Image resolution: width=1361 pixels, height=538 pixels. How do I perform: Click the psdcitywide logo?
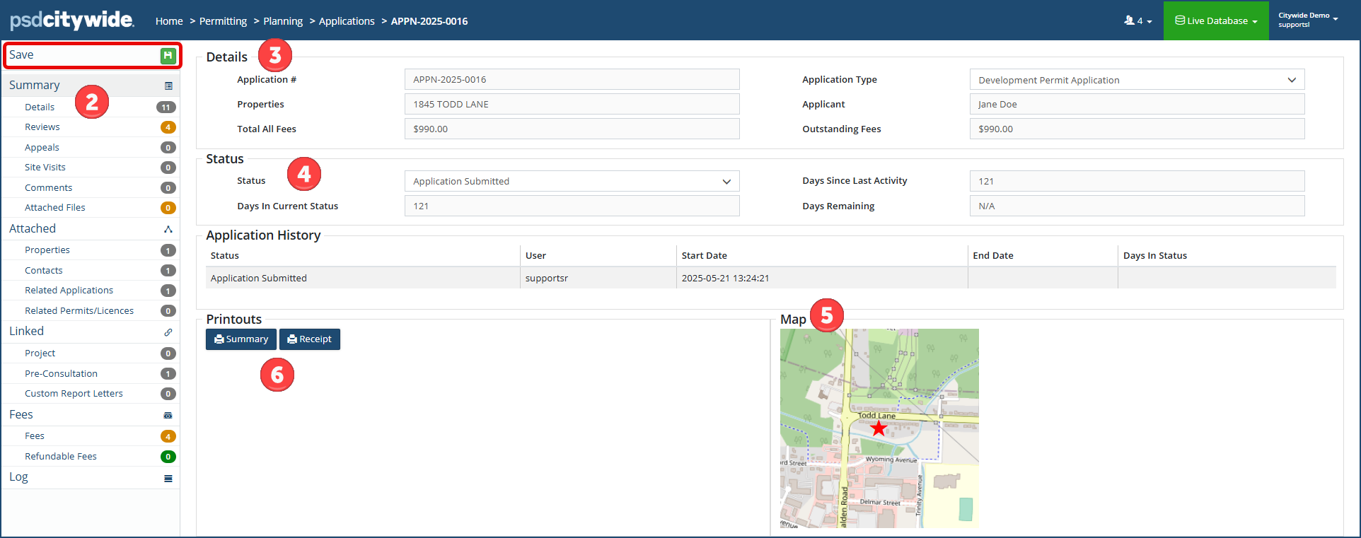point(71,21)
